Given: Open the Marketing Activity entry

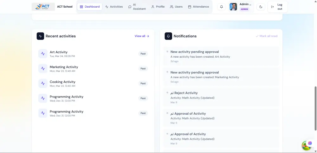Looking at the screenshot, I should (x=93, y=68).
